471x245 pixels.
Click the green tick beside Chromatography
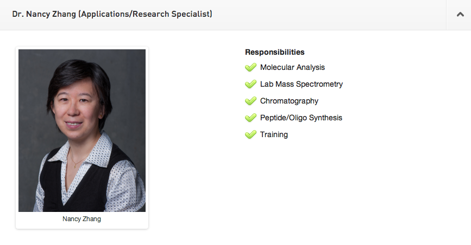(250, 101)
